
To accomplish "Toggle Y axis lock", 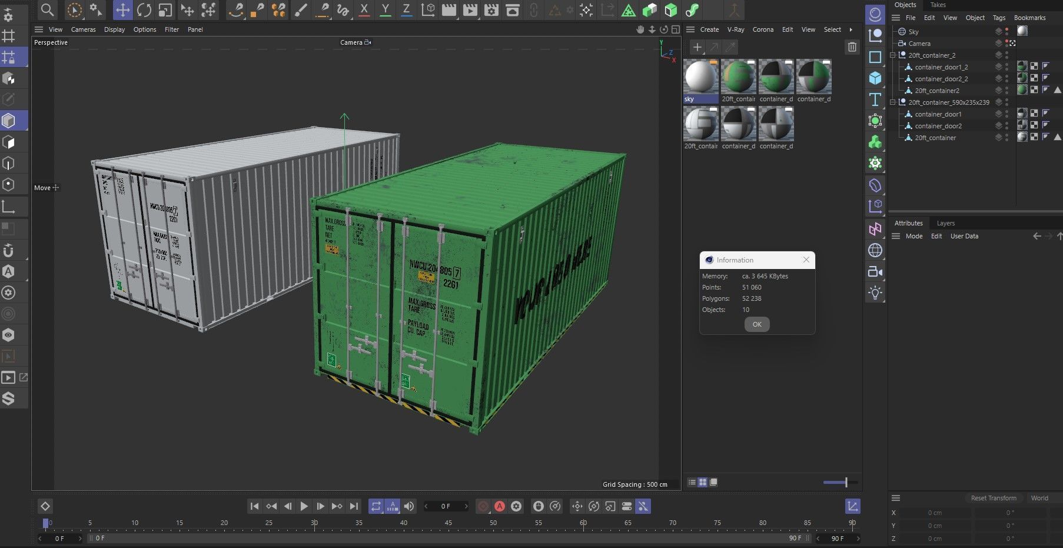I will (x=385, y=10).
